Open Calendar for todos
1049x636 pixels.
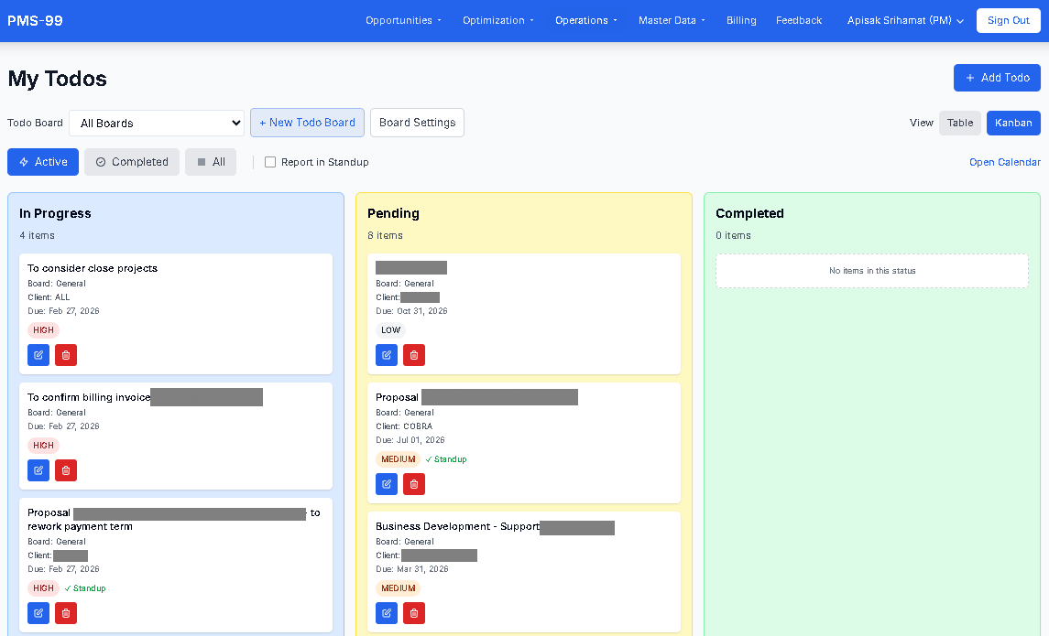1004,162
